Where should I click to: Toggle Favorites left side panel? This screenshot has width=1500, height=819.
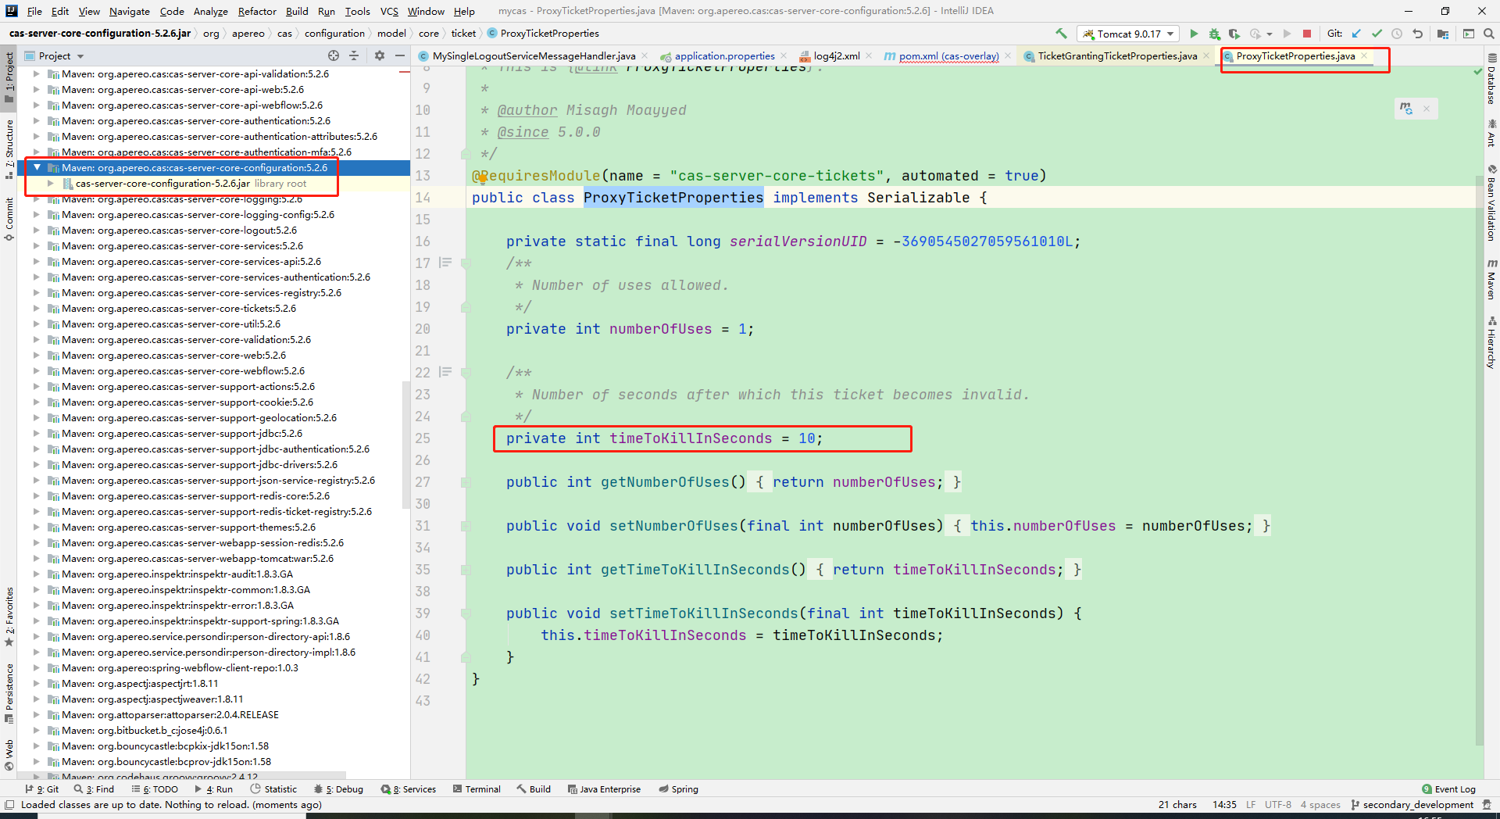pyautogui.click(x=9, y=617)
